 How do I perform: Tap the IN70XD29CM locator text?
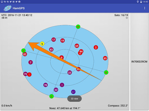pyautogui.click(x=139, y=62)
